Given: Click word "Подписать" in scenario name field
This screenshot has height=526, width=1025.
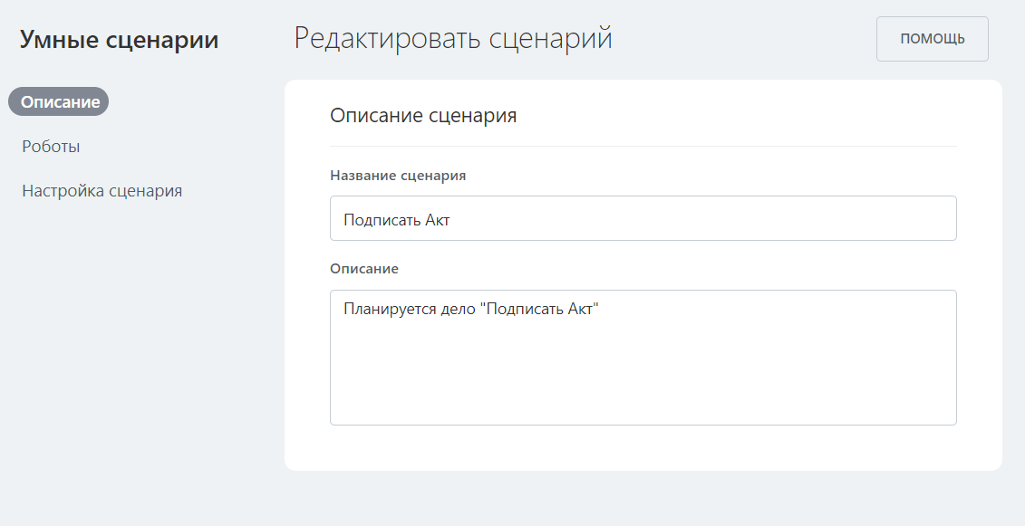Looking at the screenshot, I should (382, 220).
